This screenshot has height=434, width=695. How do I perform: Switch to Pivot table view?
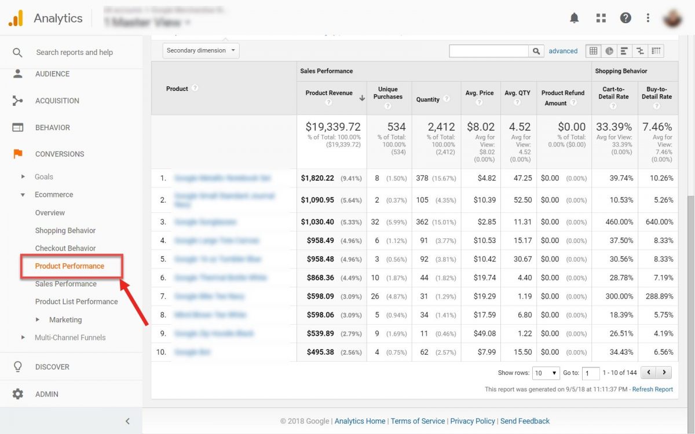656,51
